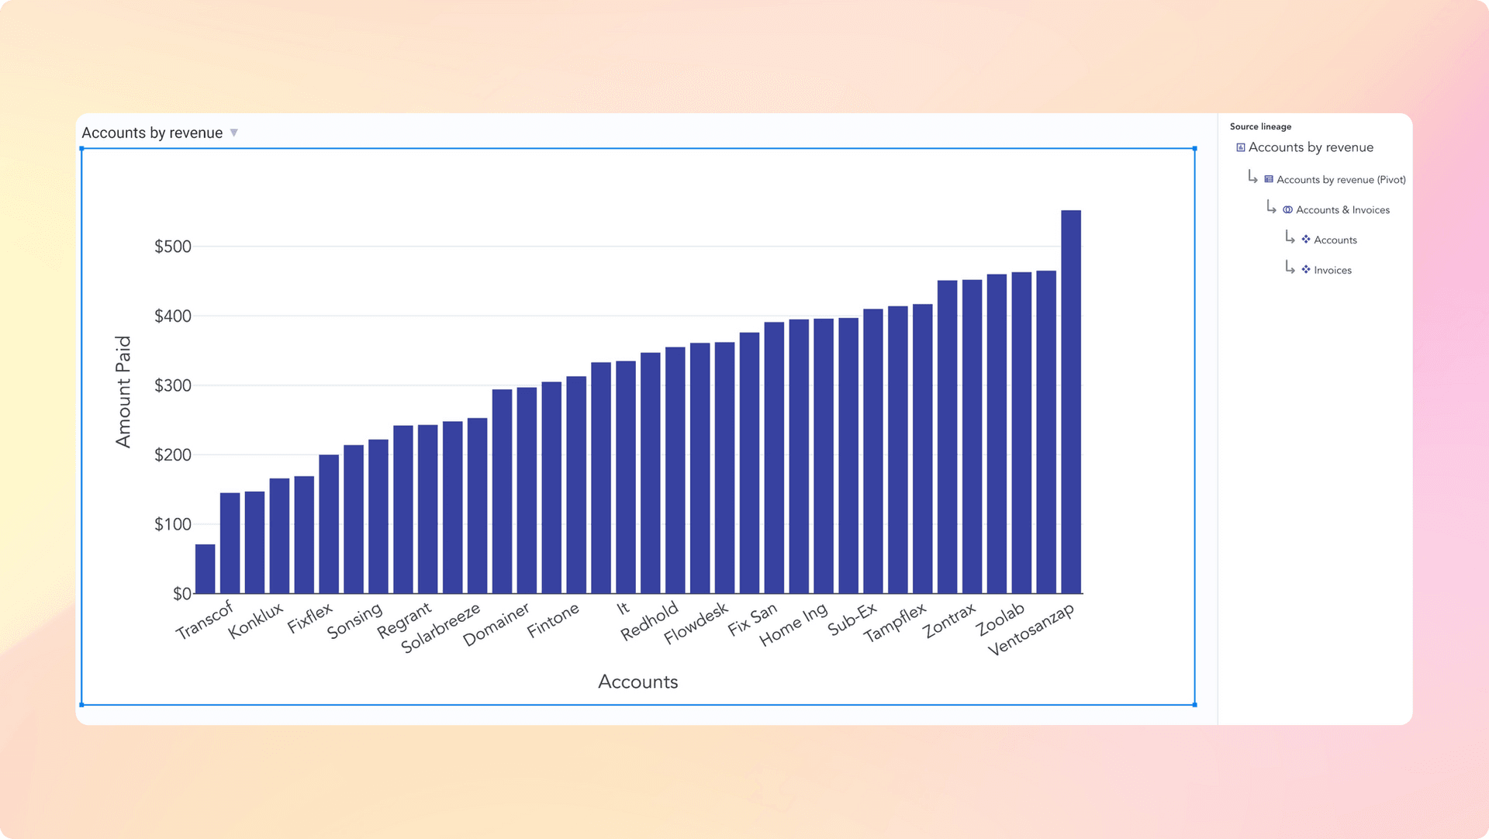This screenshot has height=839, width=1489.
Task: Click the join circles icon for Accounts & Invoices
Action: coord(1287,209)
